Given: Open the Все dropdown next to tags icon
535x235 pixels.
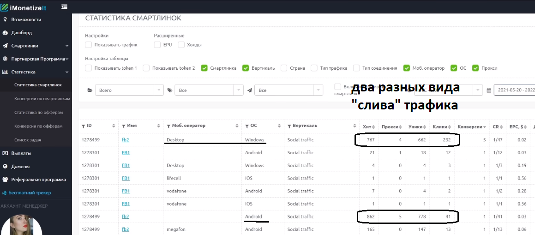Looking at the screenshot, I should coord(209,90).
